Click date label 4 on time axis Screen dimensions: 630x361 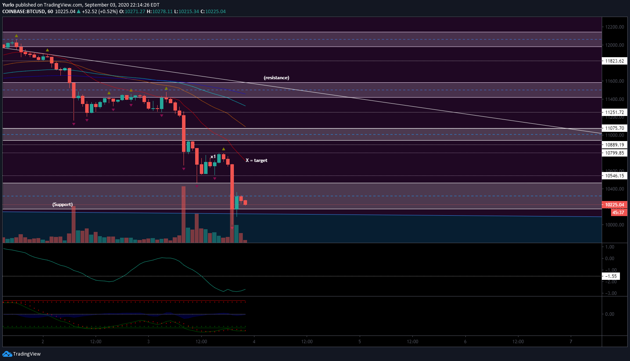(254, 342)
